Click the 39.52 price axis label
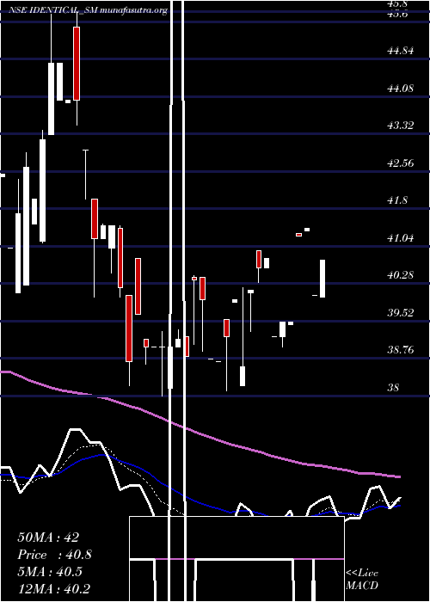 [x=401, y=313]
